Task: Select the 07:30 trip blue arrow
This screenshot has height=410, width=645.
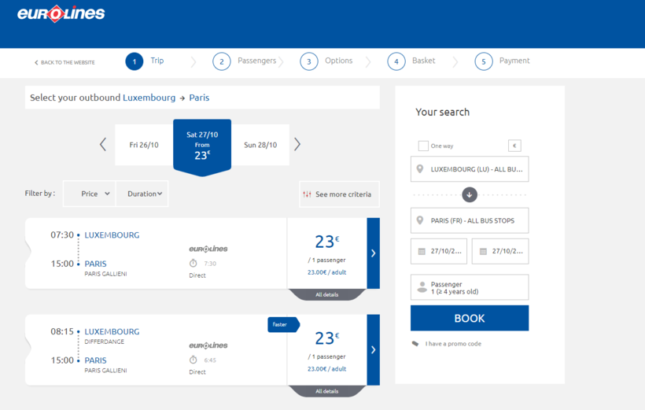Action: point(373,253)
